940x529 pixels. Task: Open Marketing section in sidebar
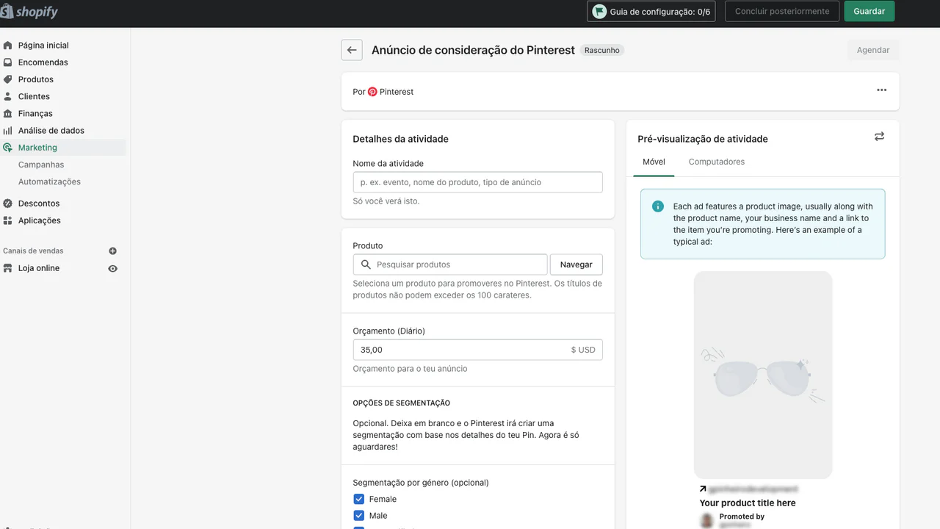[x=63, y=148]
